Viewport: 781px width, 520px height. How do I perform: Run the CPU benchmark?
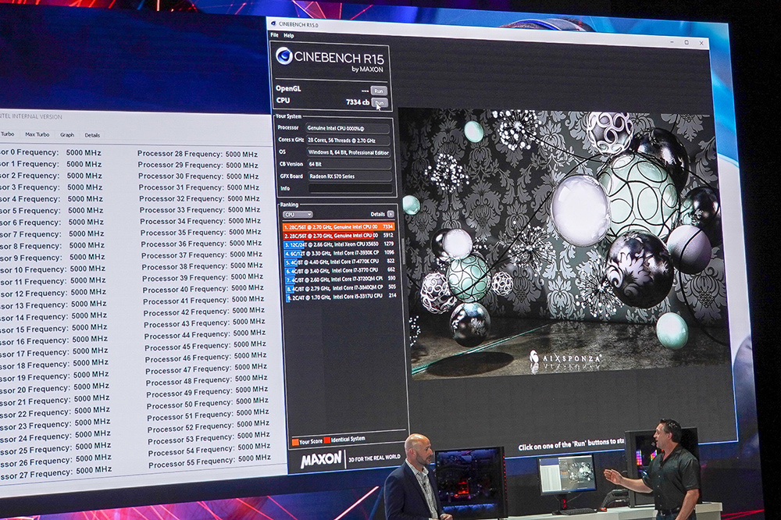(379, 103)
